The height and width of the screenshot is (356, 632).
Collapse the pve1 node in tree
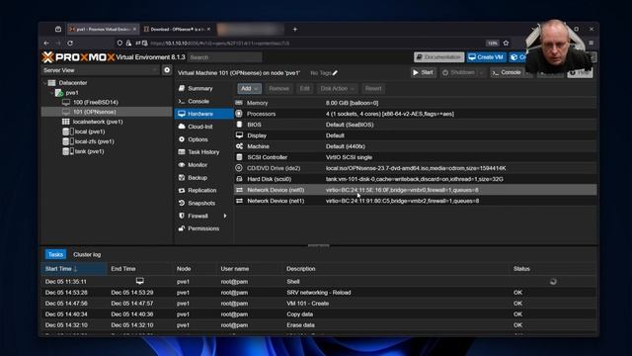point(52,93)
